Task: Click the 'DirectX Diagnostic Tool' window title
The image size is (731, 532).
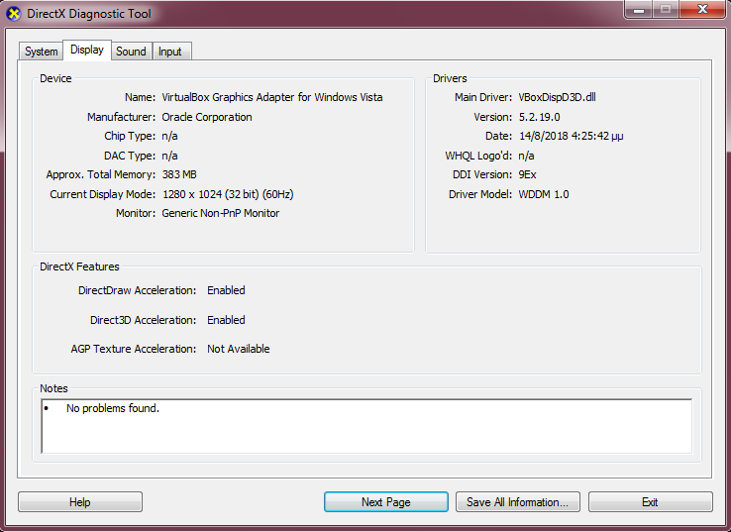Action: point(89,14)
